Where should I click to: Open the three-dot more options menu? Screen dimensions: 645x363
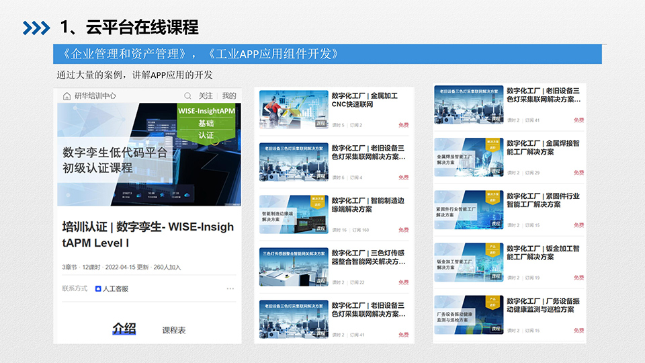coord(230,288)
